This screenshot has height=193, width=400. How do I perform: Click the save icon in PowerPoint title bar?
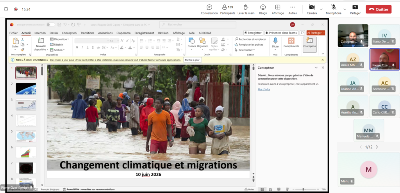pyautogui.click(x=59, y=25)
